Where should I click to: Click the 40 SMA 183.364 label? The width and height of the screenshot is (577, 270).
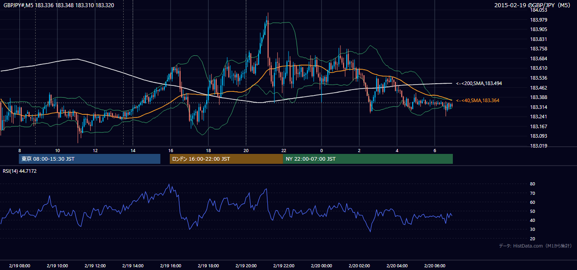pos(478,100)
